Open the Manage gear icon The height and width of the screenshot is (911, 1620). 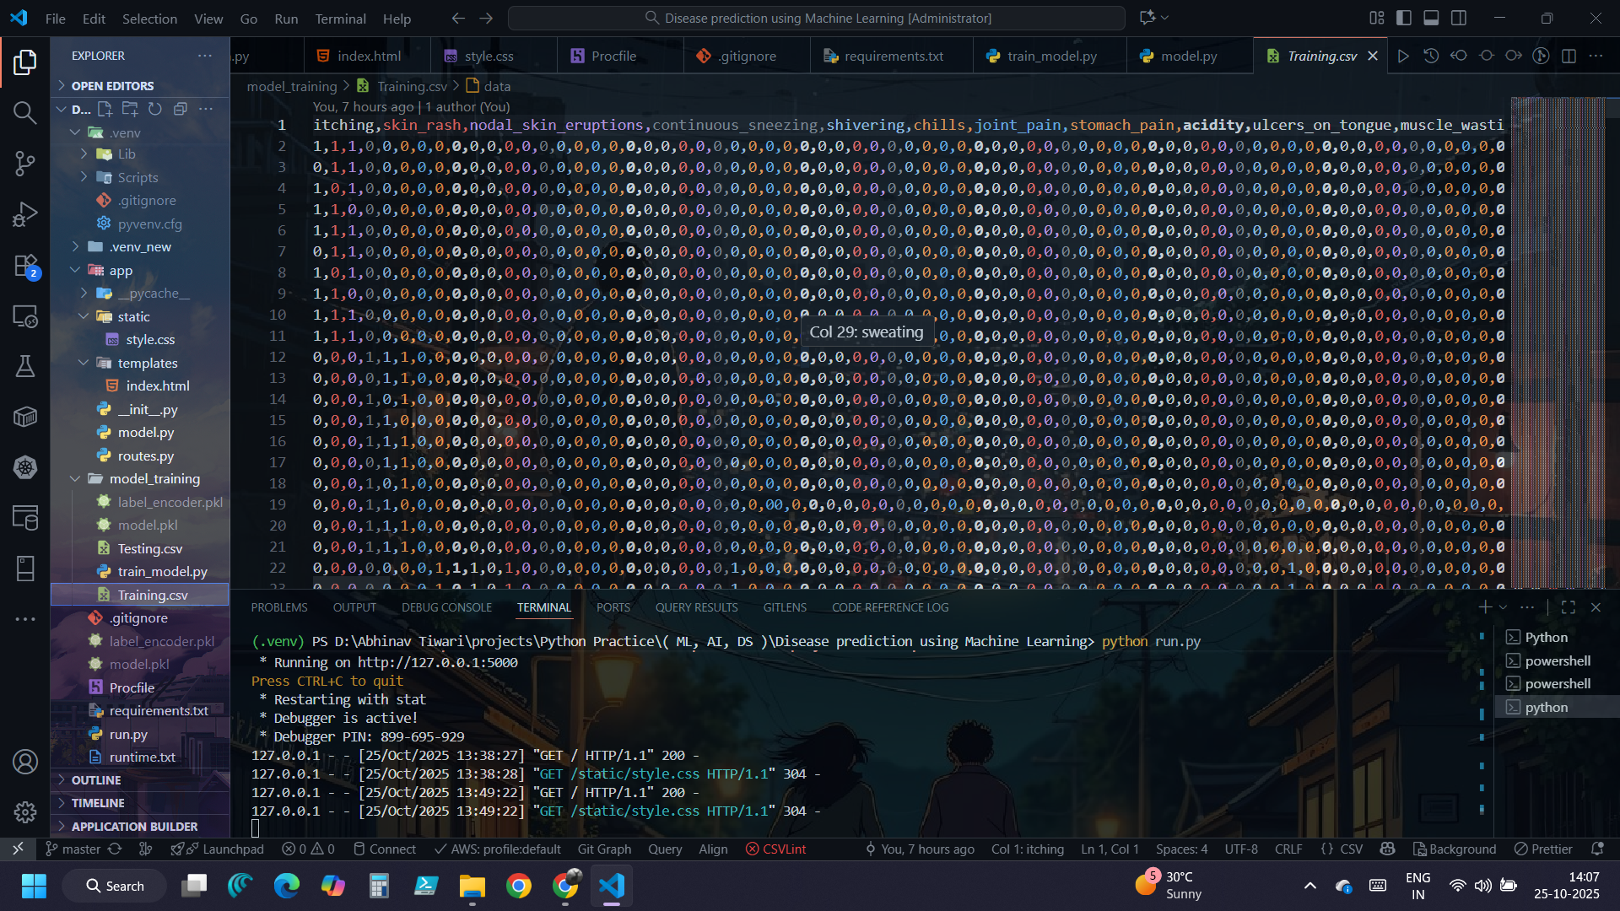[x=25, y=811]
